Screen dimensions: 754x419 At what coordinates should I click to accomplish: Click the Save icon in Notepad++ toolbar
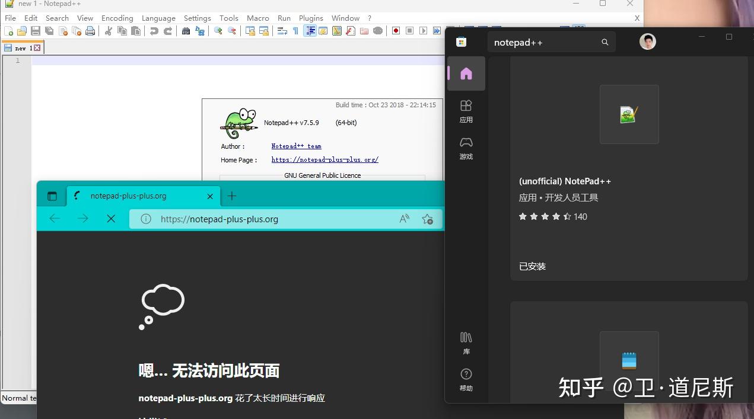(x=36, y=31)
